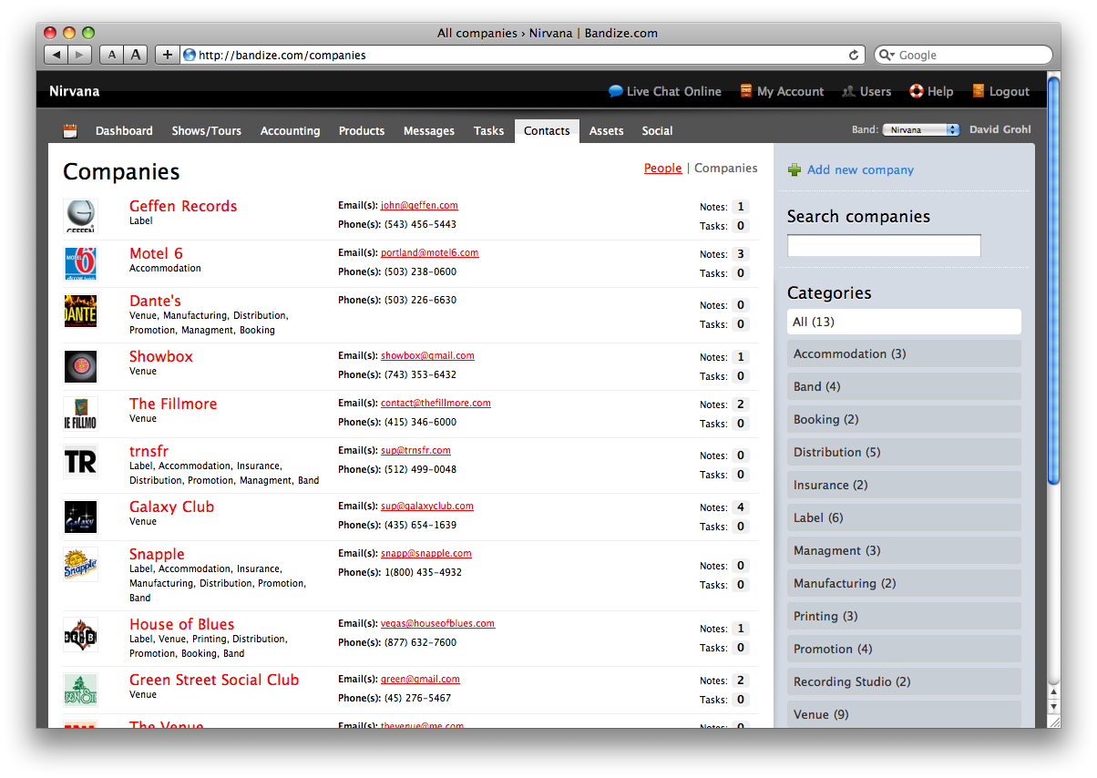The image size is (1097, 778).
Task: Click the Users people icon
Action: [848, 91]
